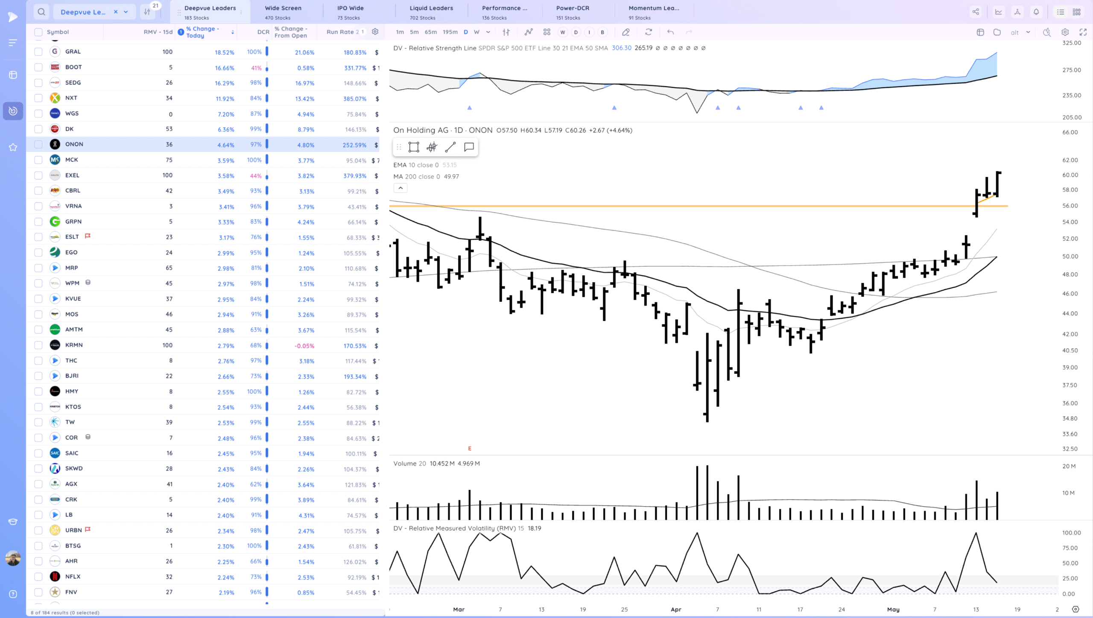Viewport: 1093px width, 618px height.
Task: Open the Momentum Lea... screener tab
Action: coord(653,12)
